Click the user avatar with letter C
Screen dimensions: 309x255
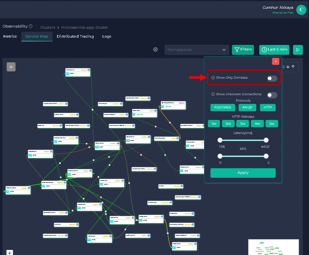tap(301, 10)
